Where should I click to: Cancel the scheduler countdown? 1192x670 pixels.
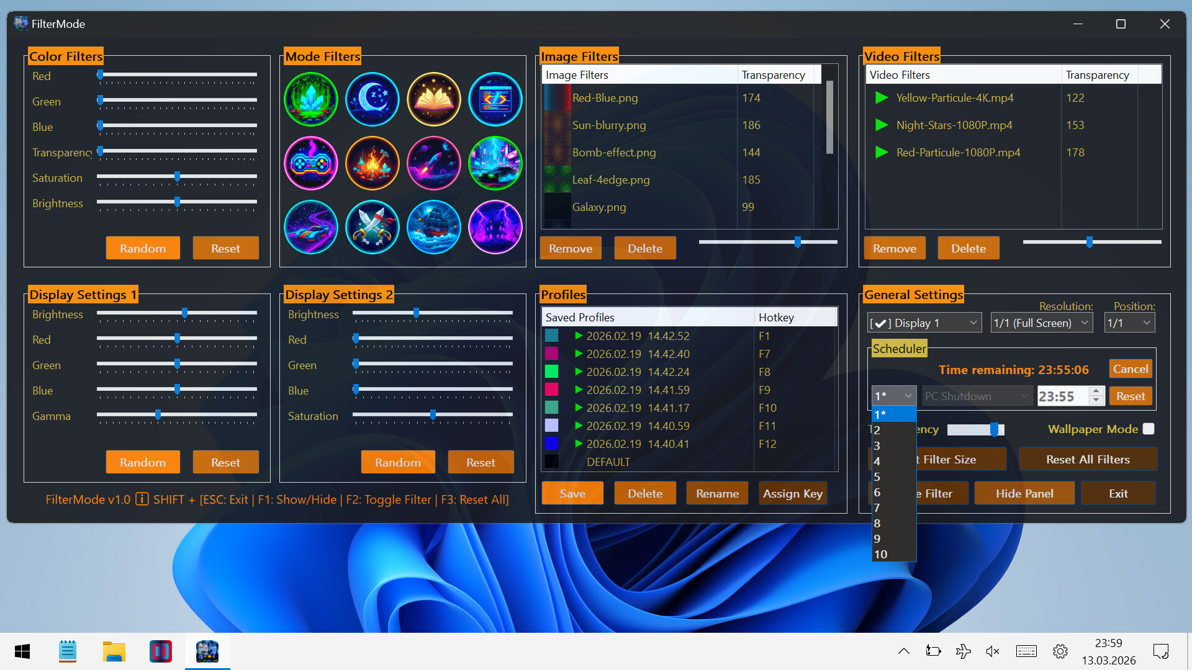tap(1130, 368)
